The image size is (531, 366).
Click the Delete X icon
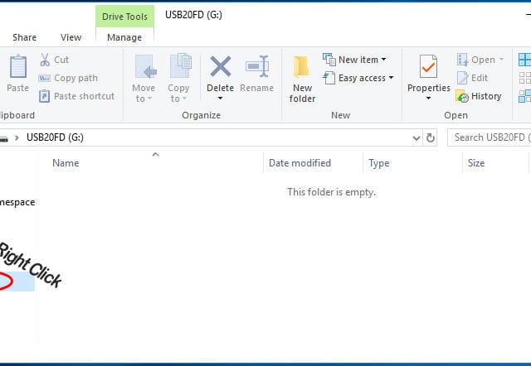point(221,66)
